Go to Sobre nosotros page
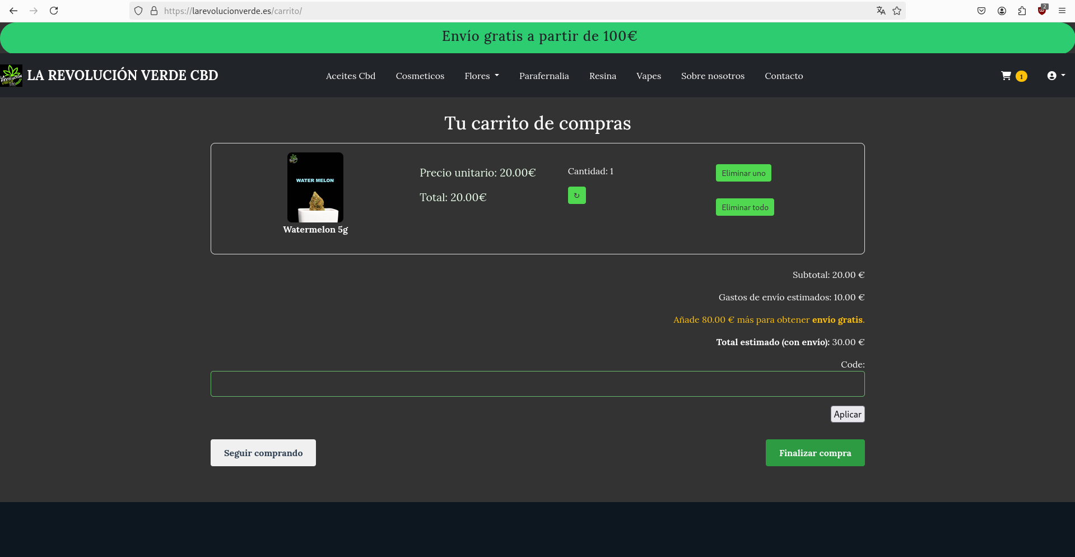 pos(713,76)
